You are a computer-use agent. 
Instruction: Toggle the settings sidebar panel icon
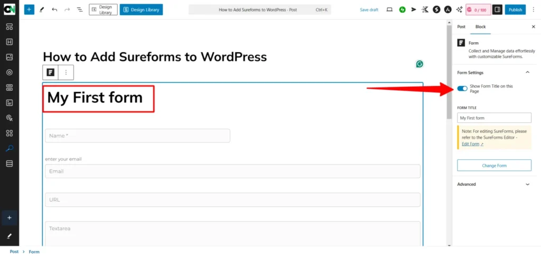tap(497, 9)
